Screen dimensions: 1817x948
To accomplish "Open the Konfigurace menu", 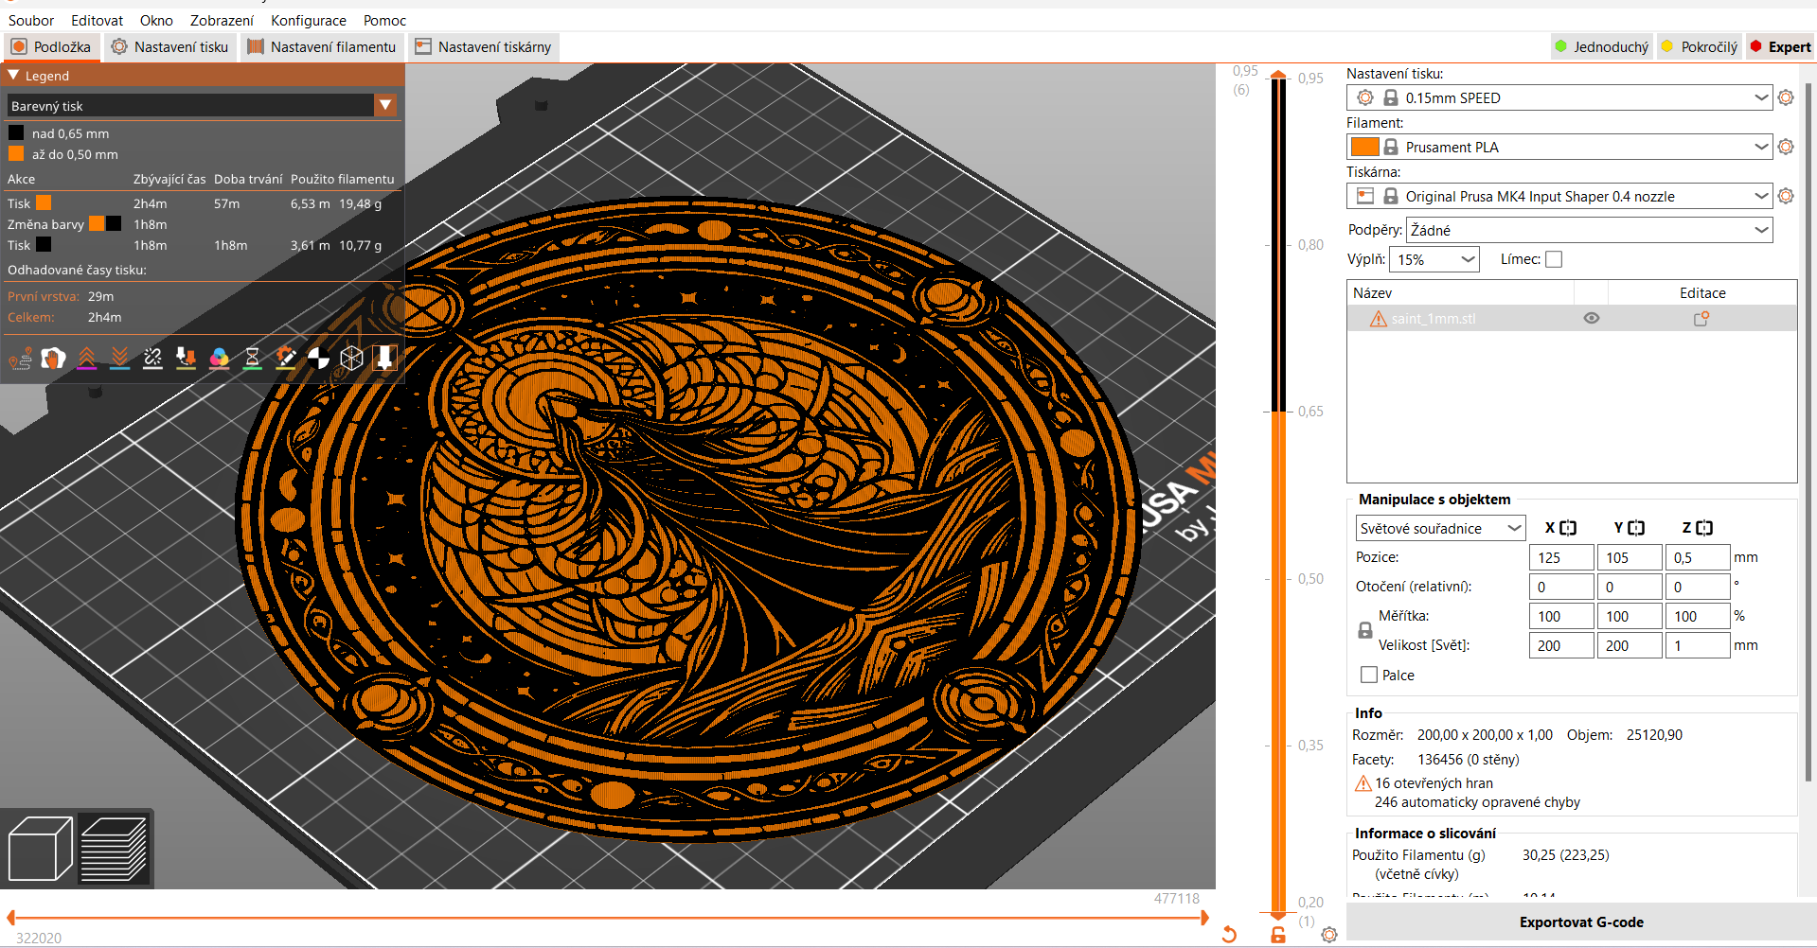I will pos(308,20).
